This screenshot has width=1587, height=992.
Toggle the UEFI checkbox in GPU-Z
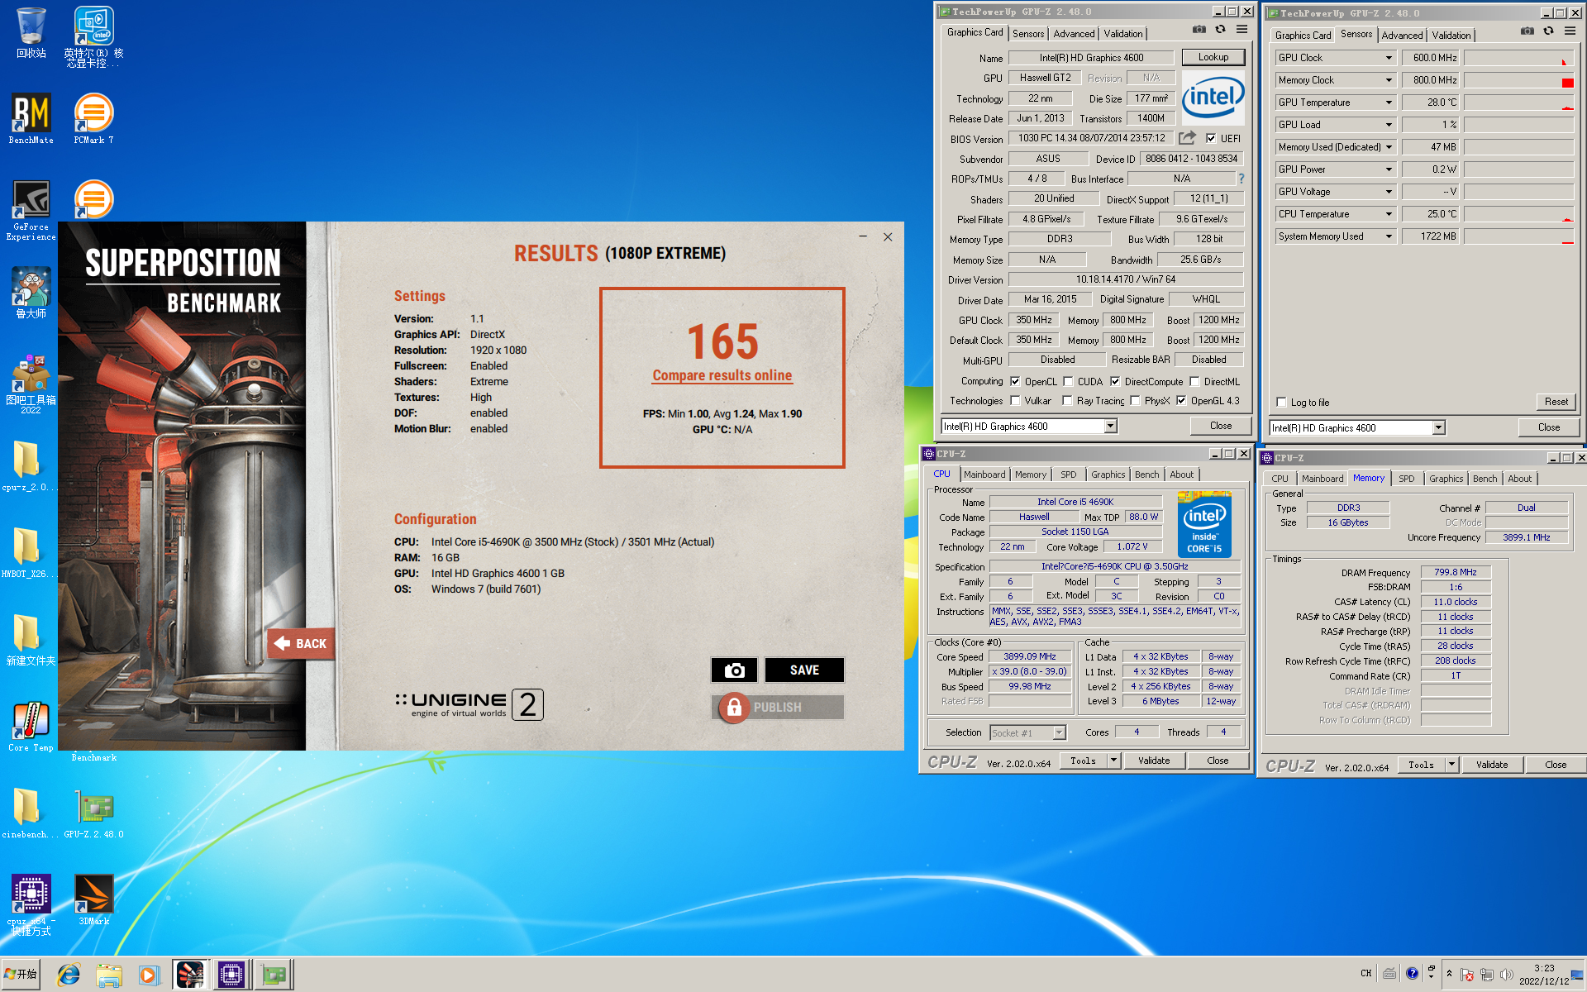point(1211,139)
